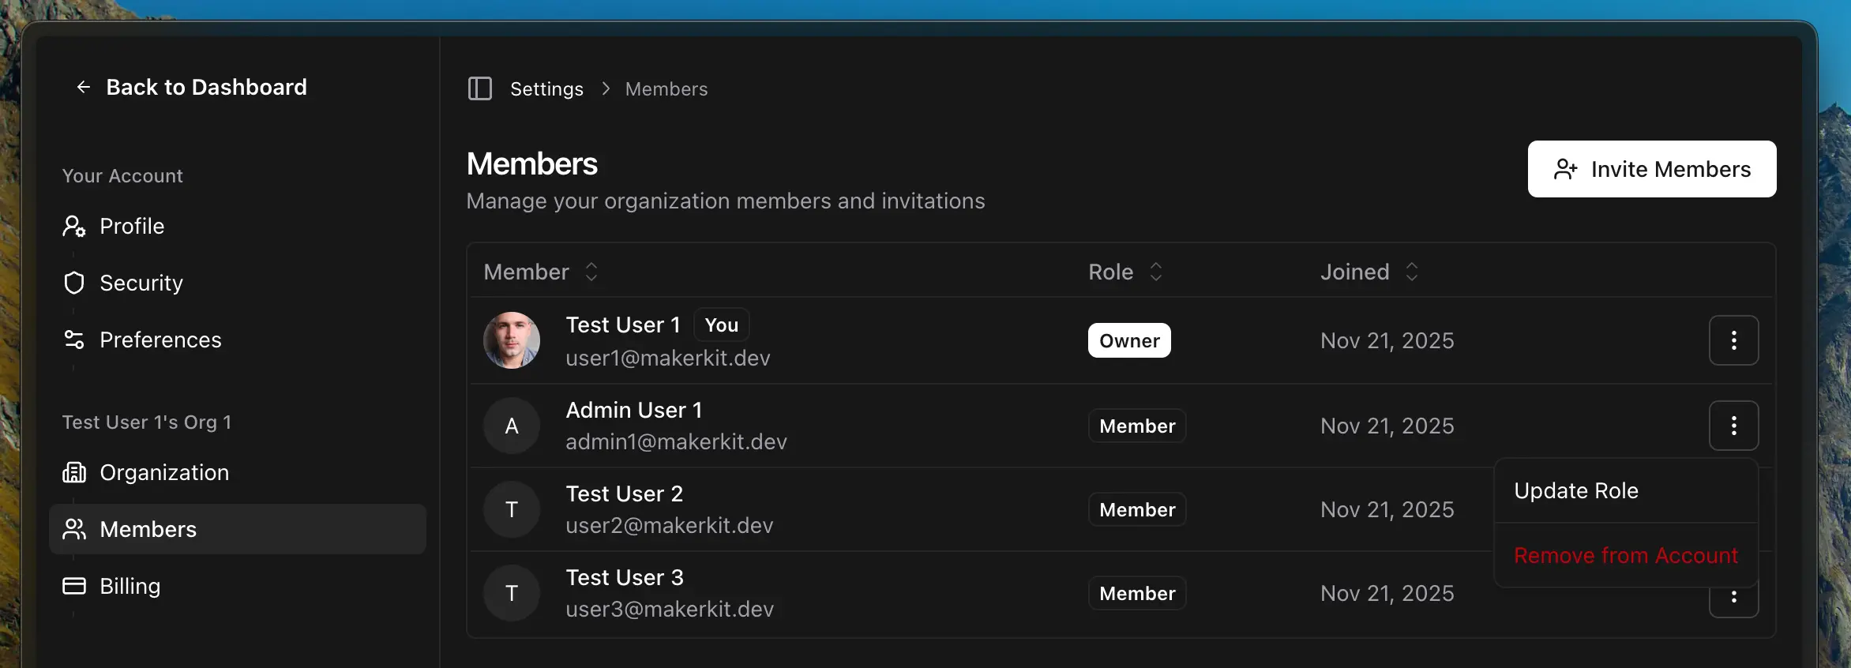Select Members in the sidebar

click(x=148, y=530)
